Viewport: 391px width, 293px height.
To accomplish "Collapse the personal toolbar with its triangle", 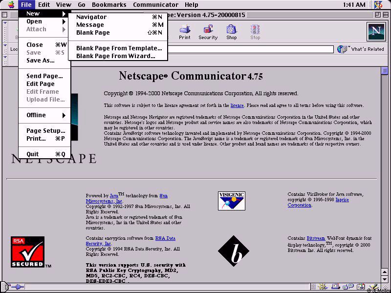I will (5, 57).
